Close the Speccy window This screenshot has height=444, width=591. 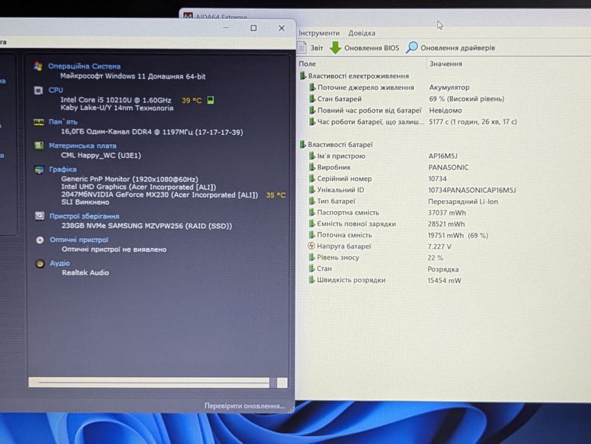tap(282, 28)
